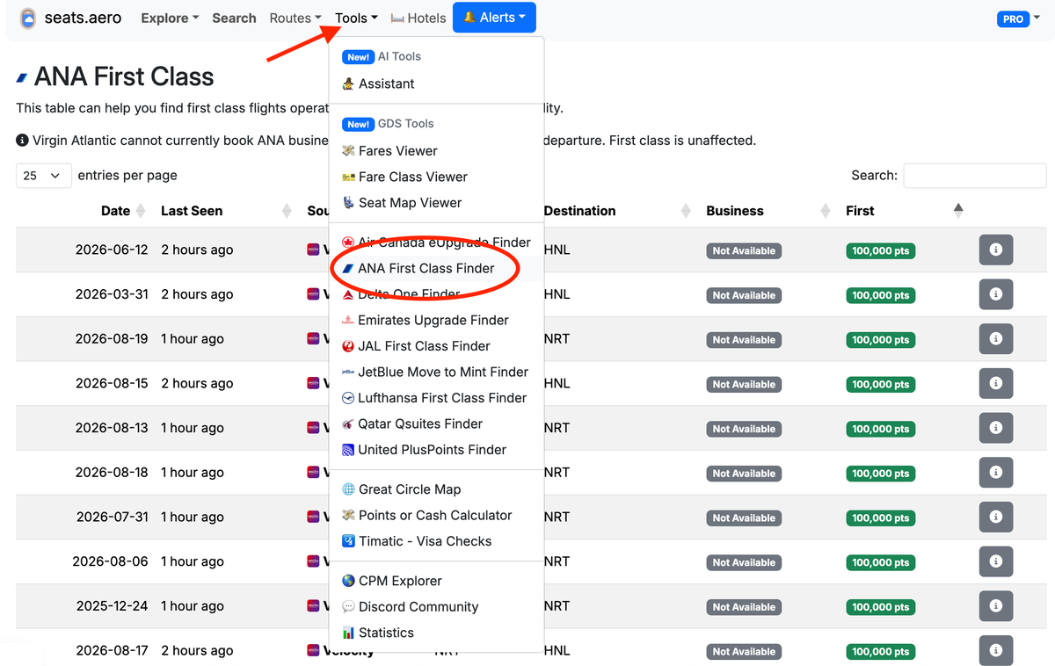Image resolution: width=1055 pixels, height=666 pixels.
Task: Sort by Last Seen column icon
Action: (x=287, y=211)
